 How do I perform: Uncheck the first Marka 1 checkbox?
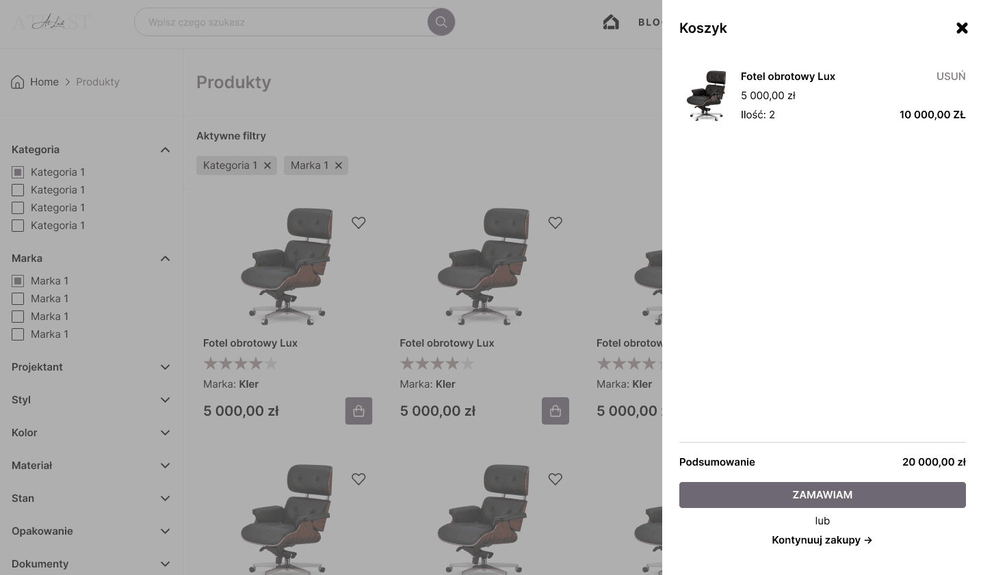tap(18, 280)
